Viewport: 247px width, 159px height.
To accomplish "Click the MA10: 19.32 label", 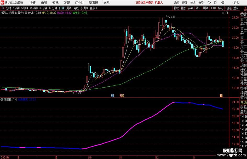I will point(49,13).
